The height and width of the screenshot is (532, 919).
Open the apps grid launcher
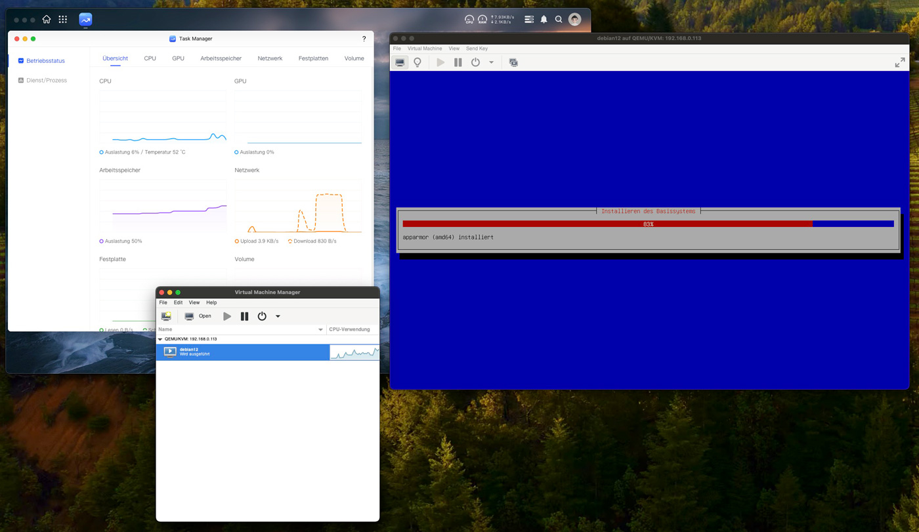[63, 20]
